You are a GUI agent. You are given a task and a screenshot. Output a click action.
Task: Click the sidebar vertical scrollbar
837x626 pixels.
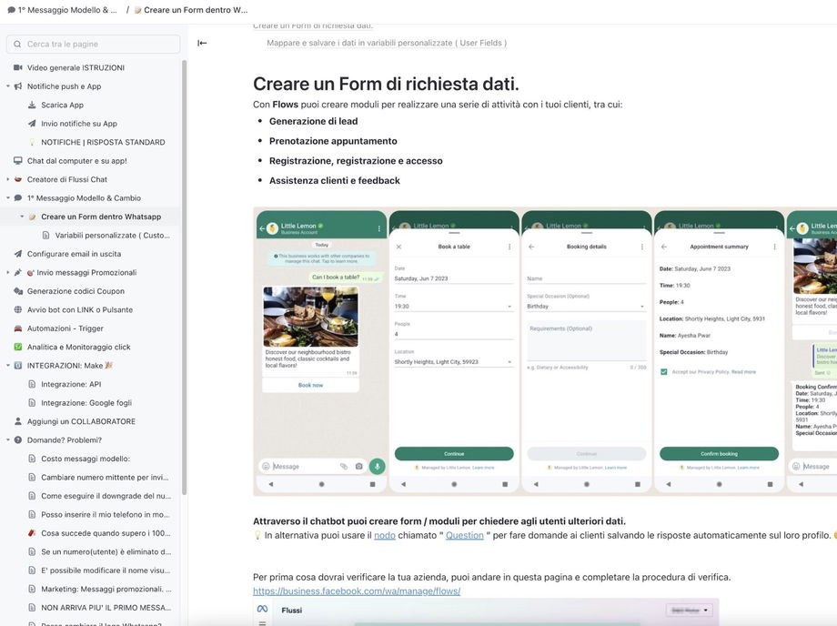point(184,278)
